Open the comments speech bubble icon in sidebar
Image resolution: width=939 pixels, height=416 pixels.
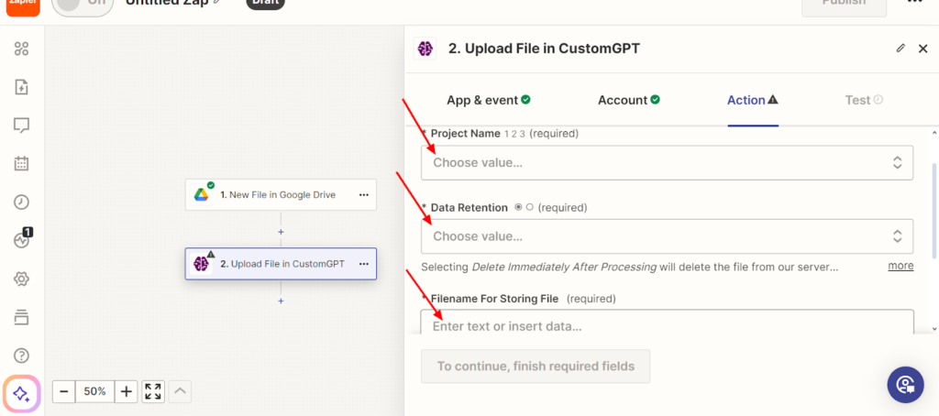pyautogui.click(x=22, y=126)
